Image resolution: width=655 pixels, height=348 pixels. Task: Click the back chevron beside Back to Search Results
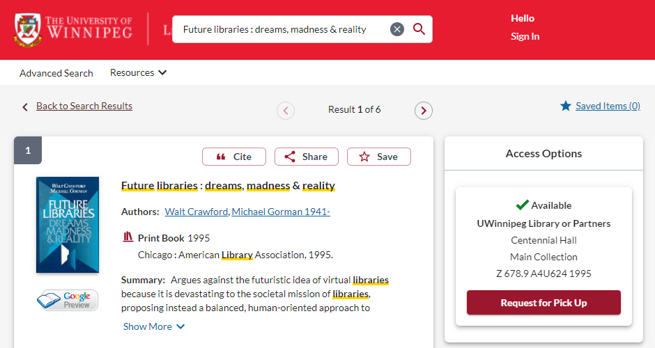25,107
